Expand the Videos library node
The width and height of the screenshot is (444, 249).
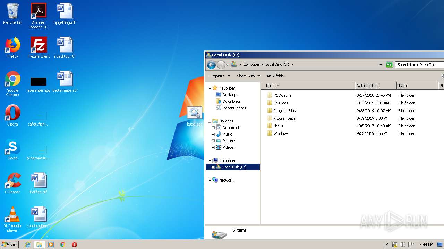coord(213,147)
